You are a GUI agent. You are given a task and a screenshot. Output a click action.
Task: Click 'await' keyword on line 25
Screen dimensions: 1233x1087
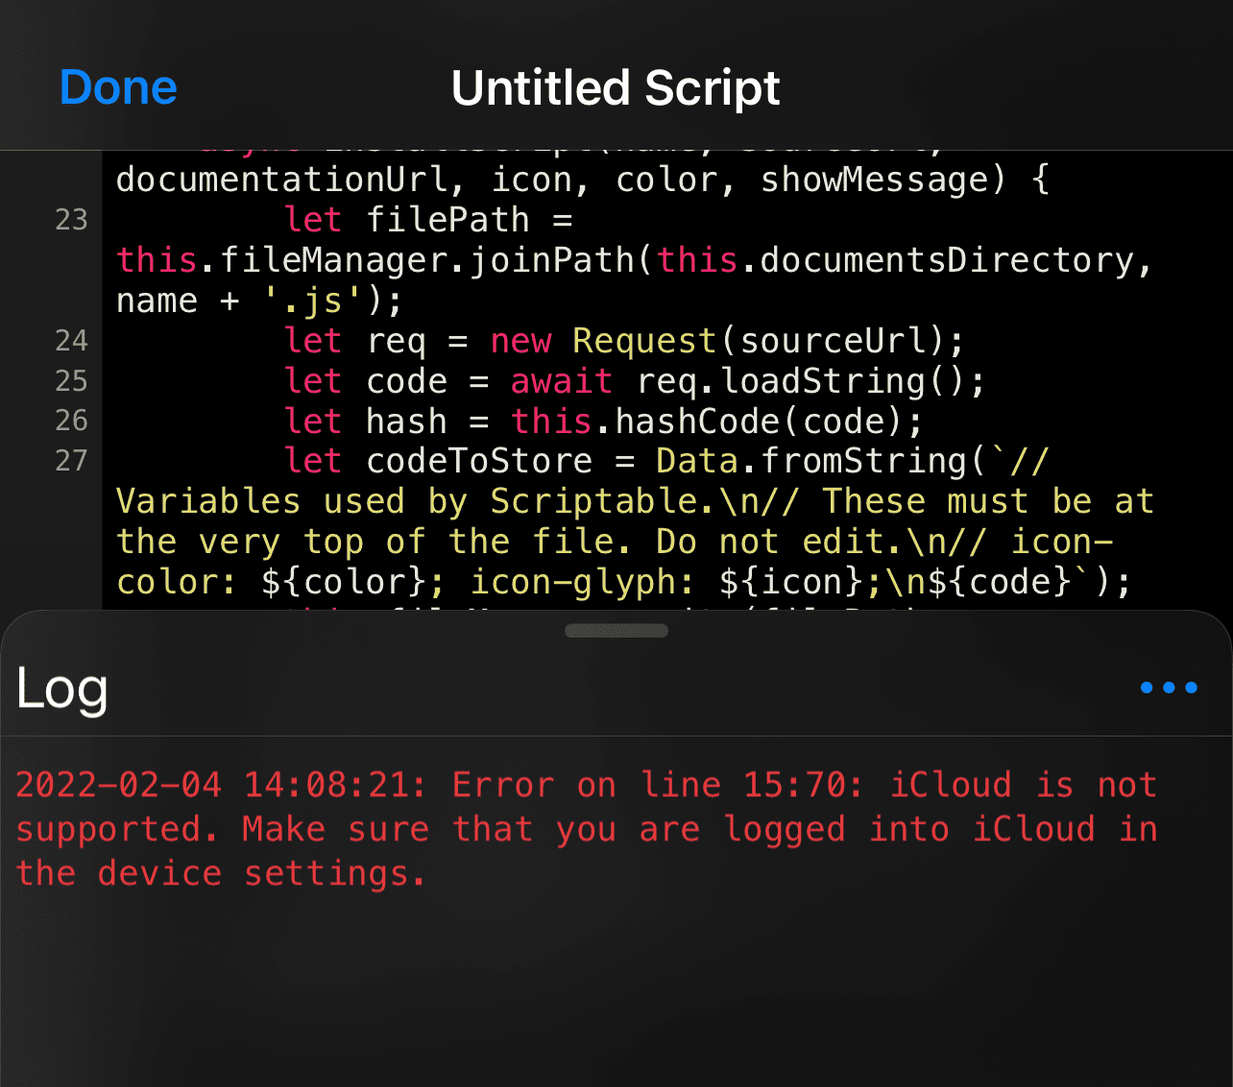tap(562, 381)
